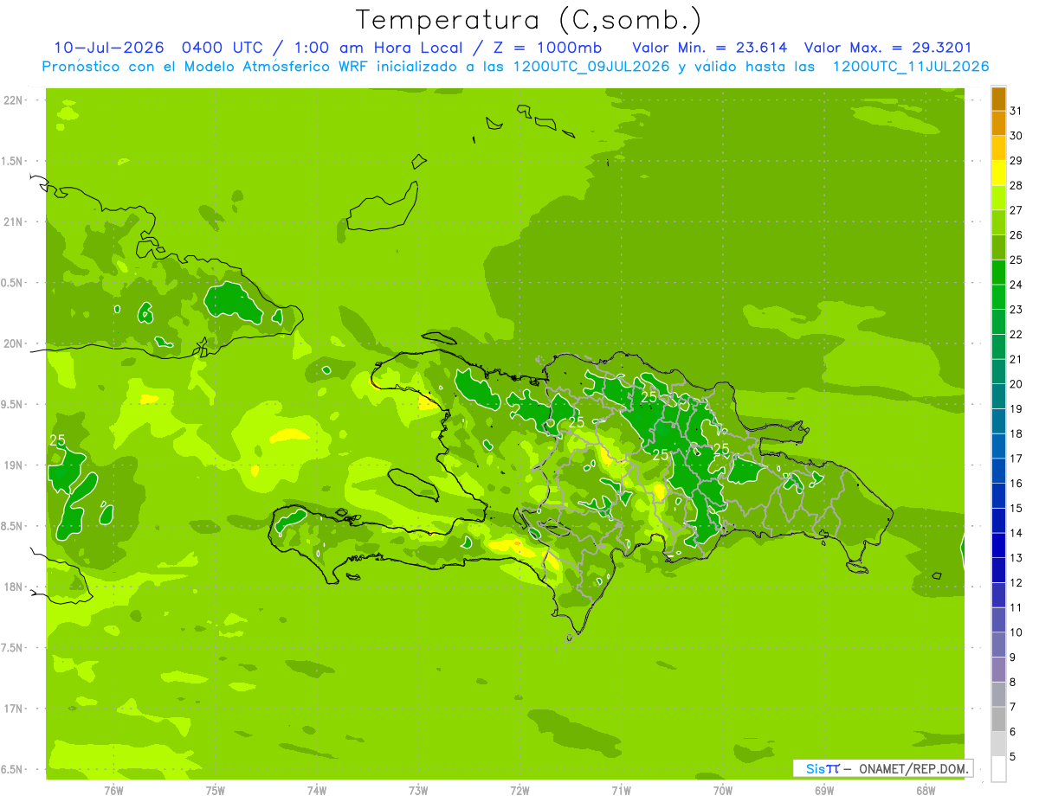This screenshot has width=1039, height=802.
Task: Click the "70W" longitude label
Action: pos(723,791)
